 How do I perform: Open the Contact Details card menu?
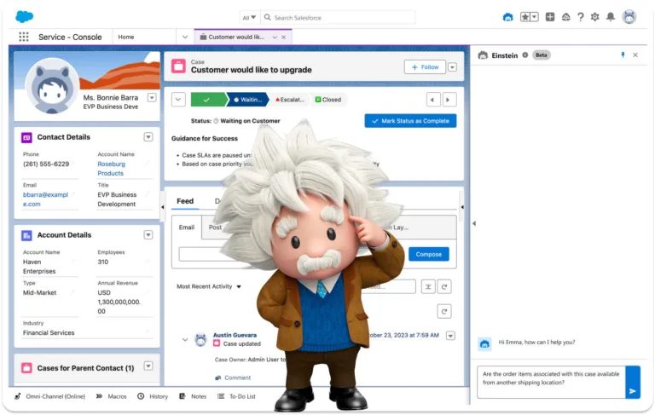(148, 137)
